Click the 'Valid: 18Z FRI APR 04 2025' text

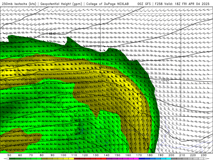pos(187,4)
